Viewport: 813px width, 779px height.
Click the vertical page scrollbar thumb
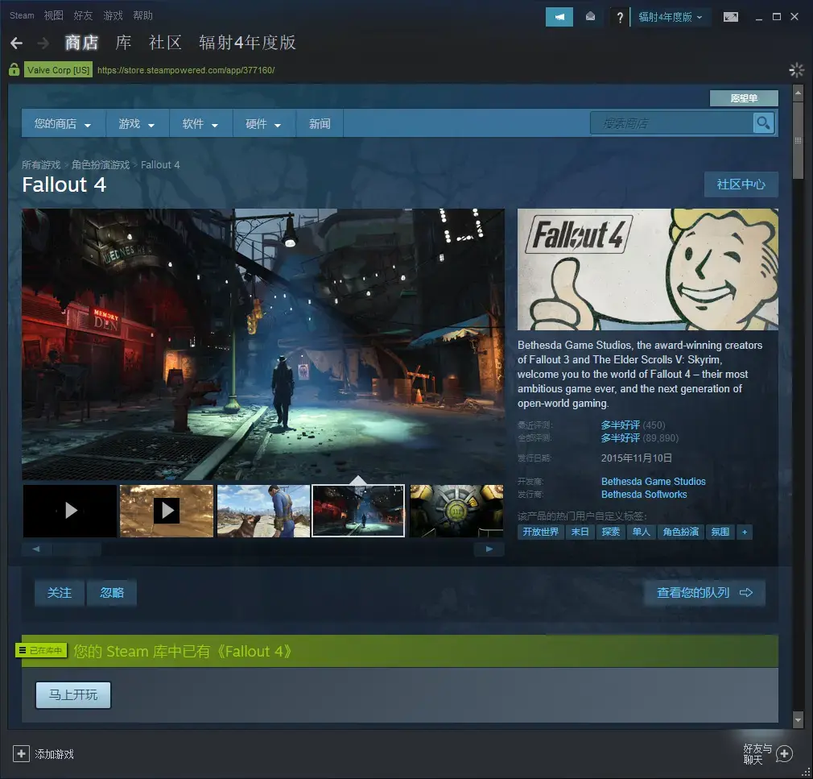pos(798,139)
